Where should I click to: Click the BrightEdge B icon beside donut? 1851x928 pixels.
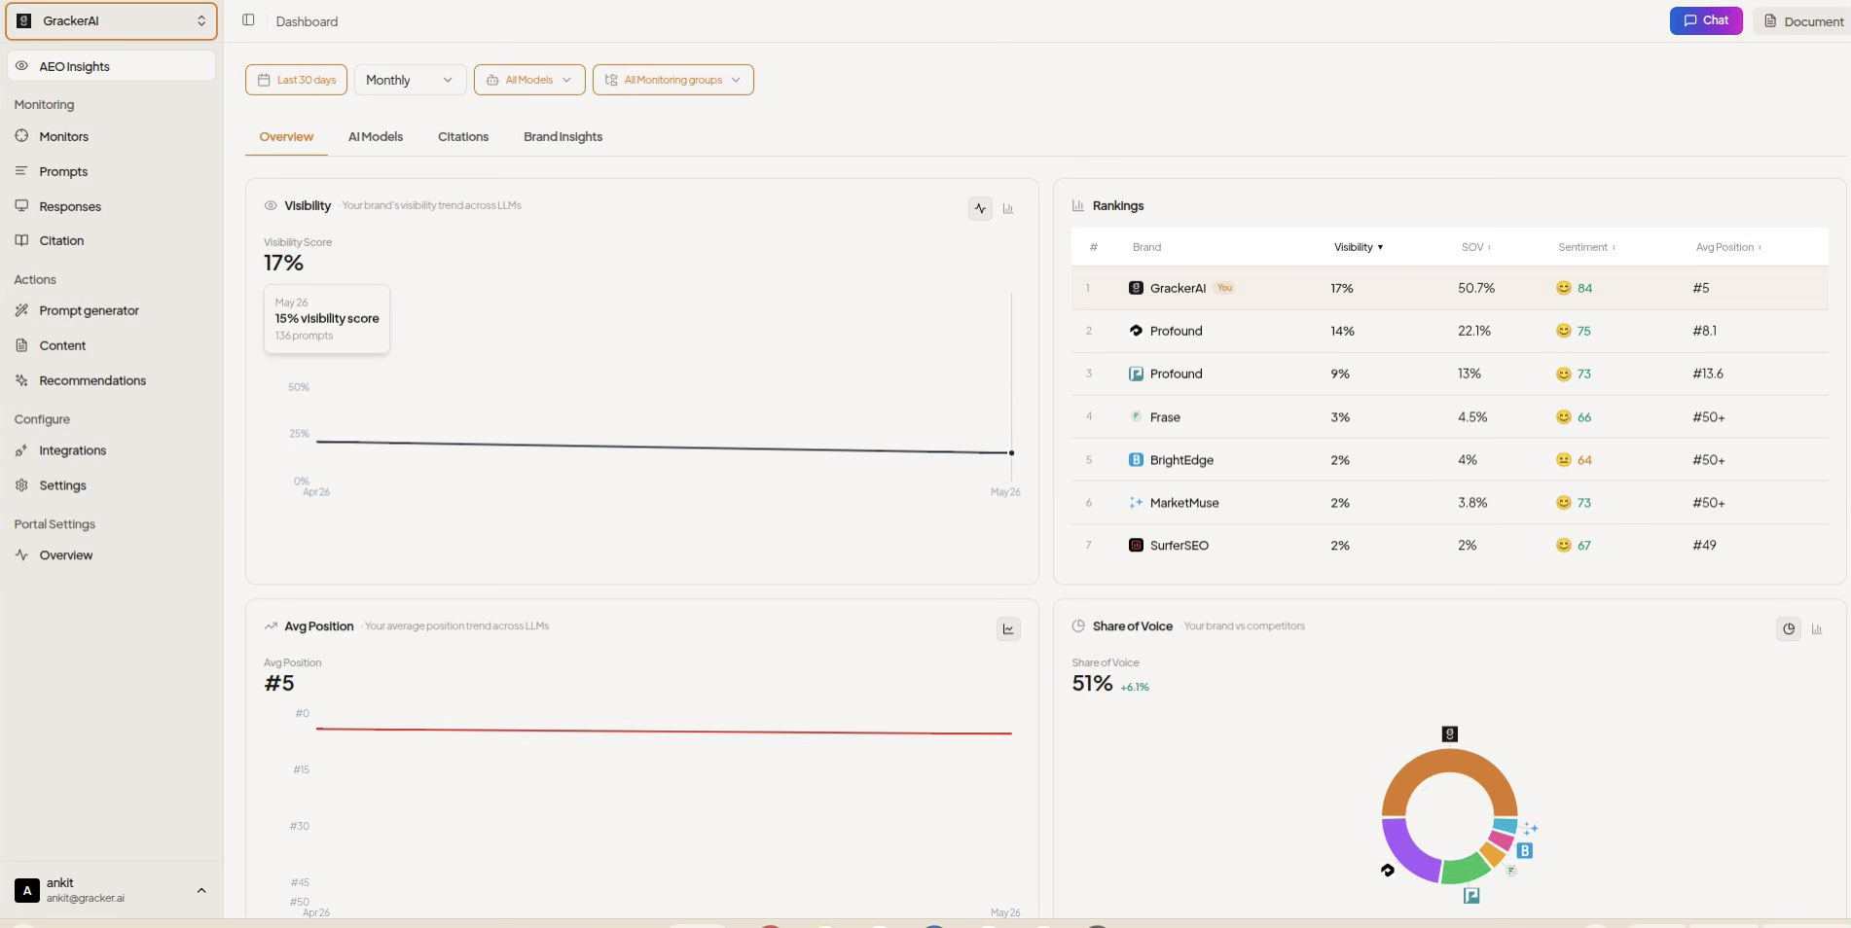[x=1525, y=851]
